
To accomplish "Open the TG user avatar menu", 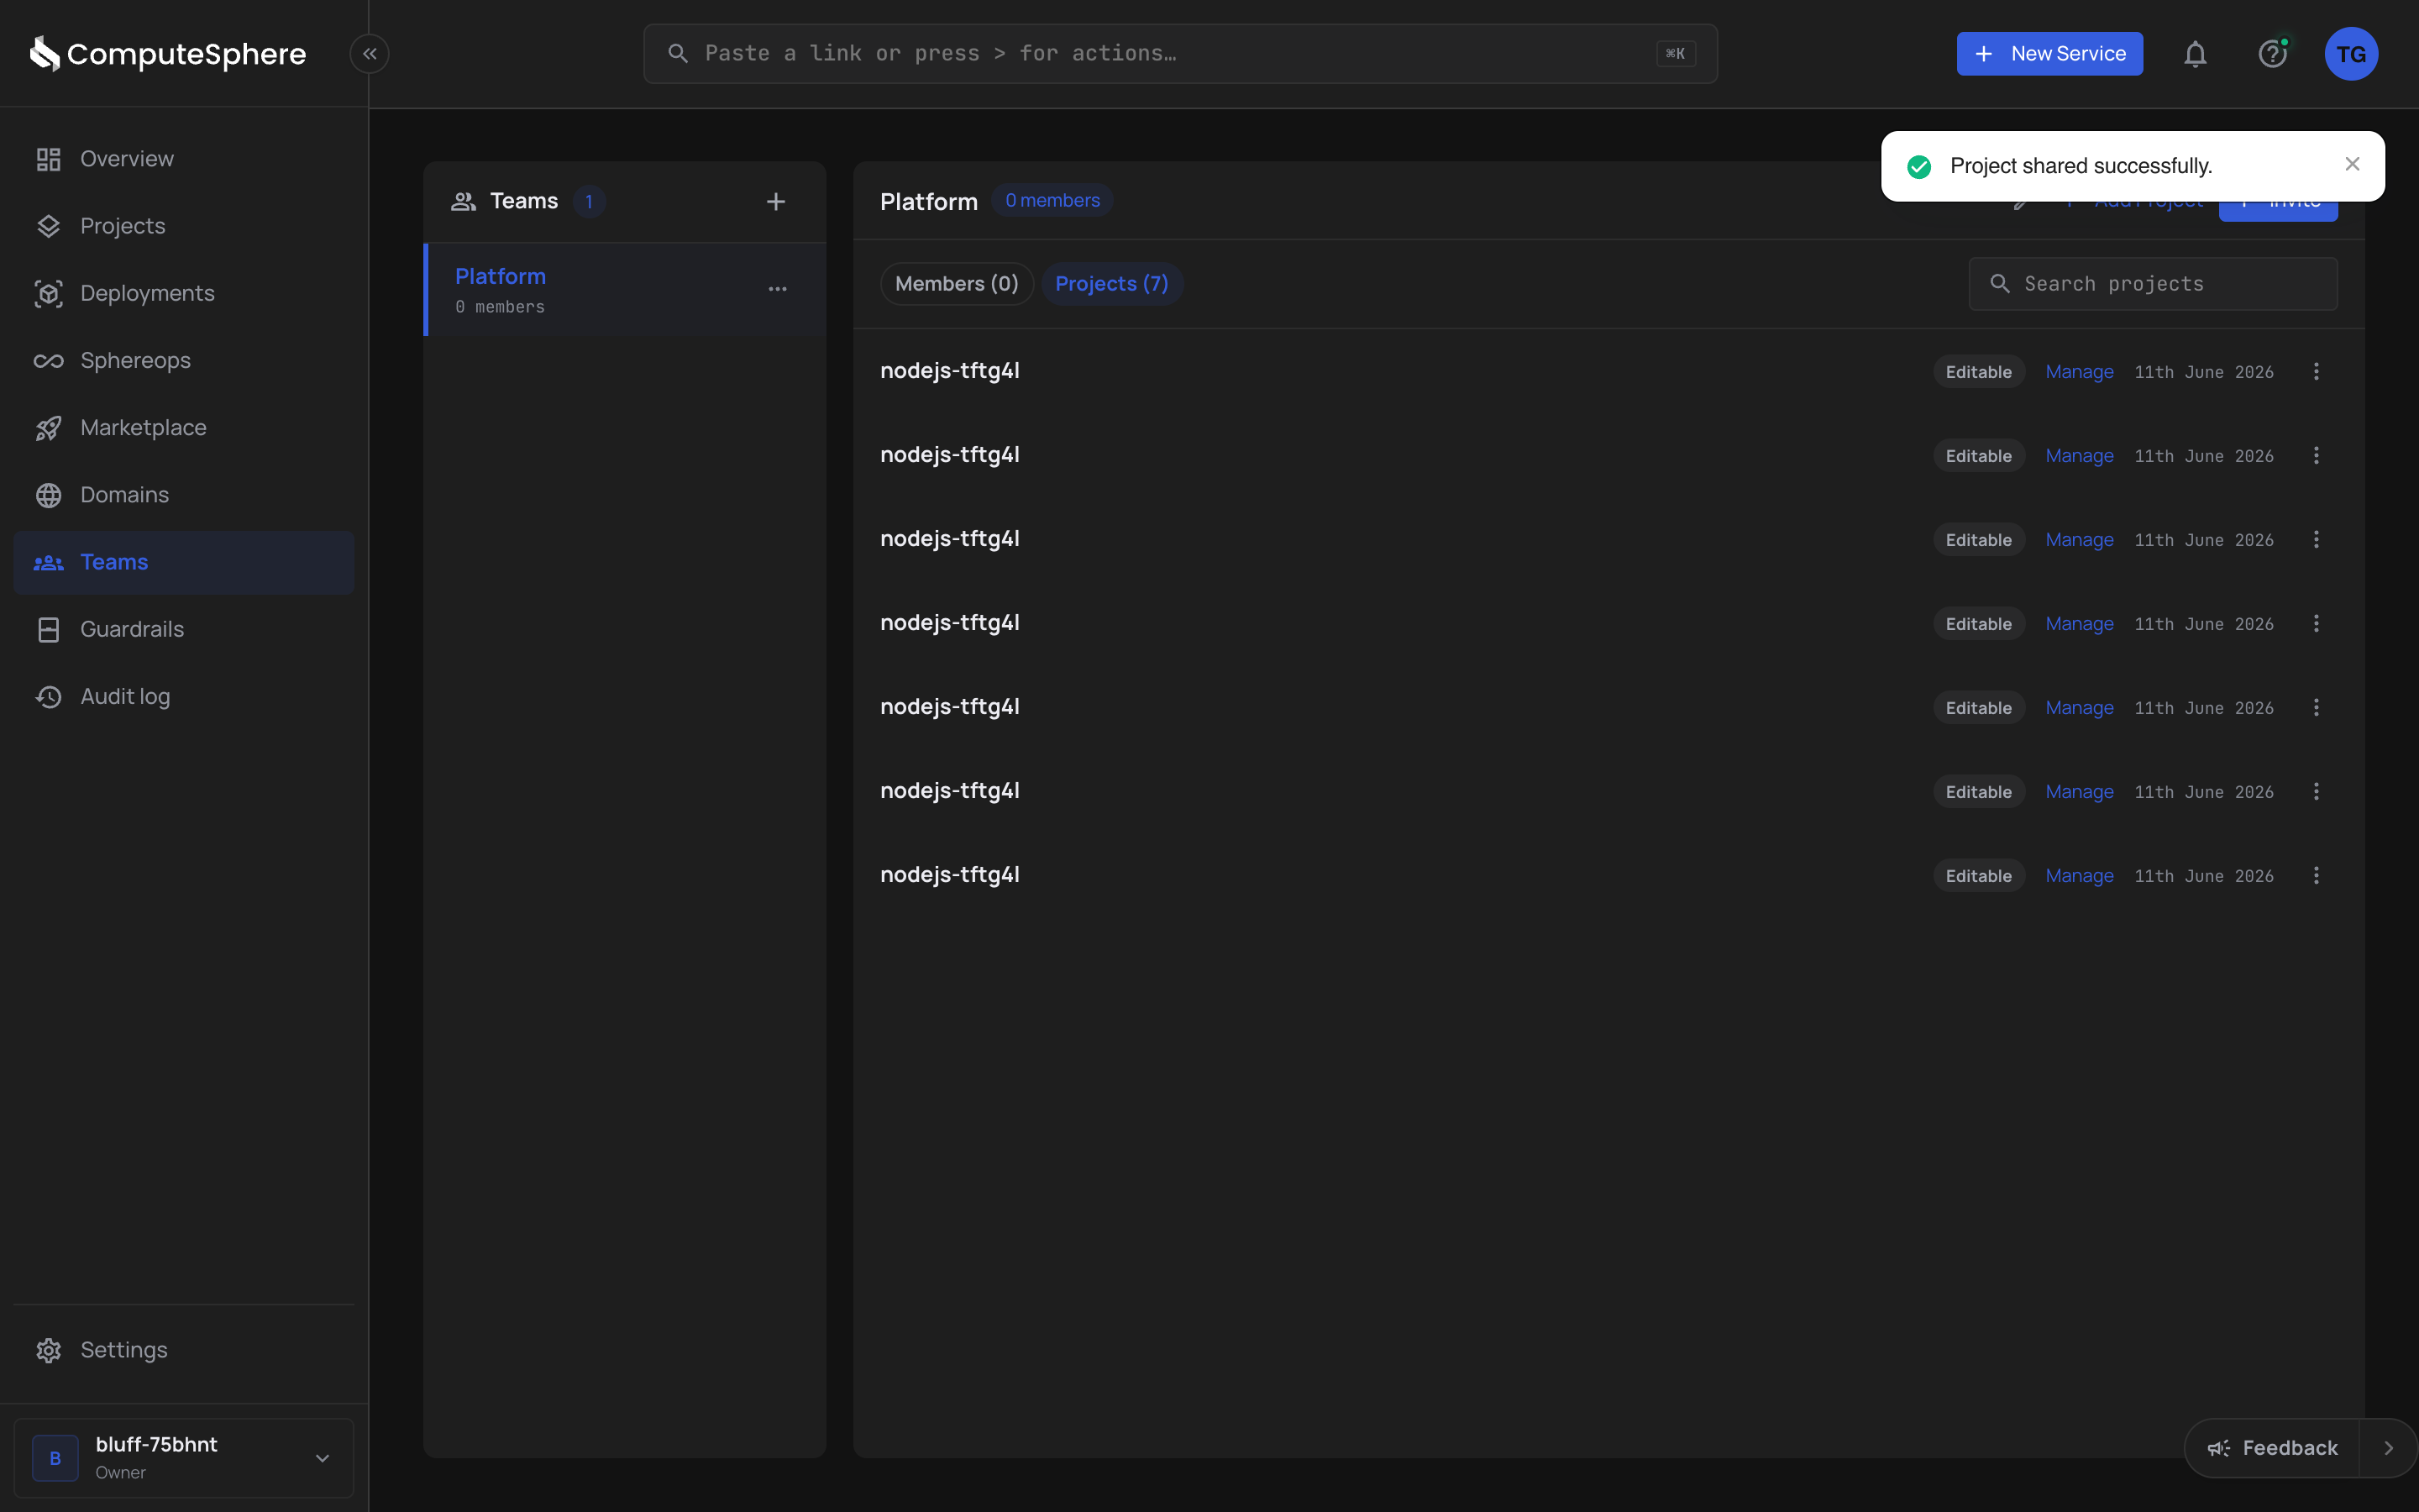I will coord(2351,54).
